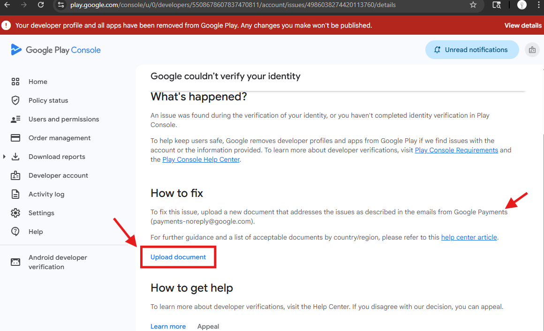
Task: Open the help center article link
Action: (469, 237)
